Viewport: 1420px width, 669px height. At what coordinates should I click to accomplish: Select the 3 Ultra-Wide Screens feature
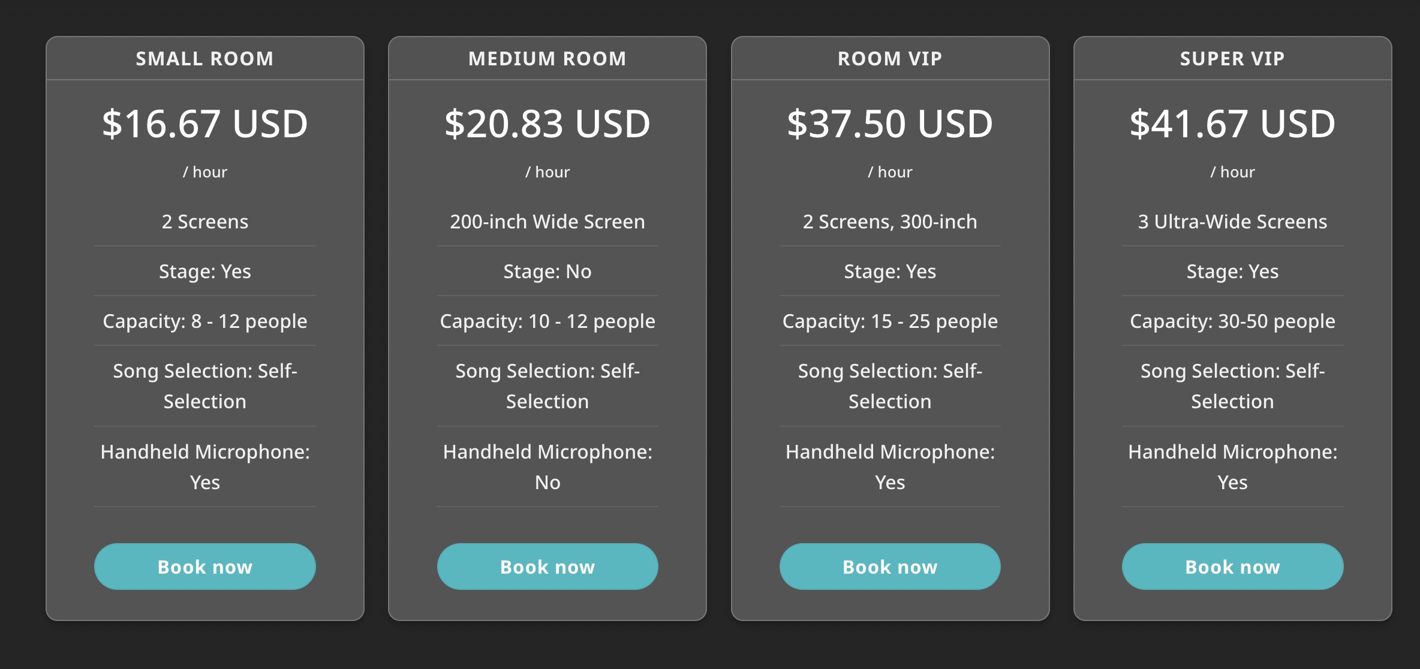(1232, 222)
